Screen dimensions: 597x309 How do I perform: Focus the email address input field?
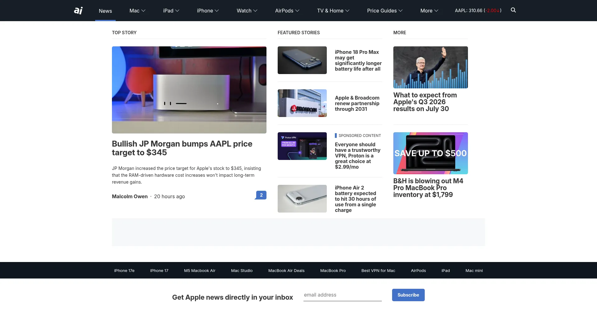tap(343, 295)
